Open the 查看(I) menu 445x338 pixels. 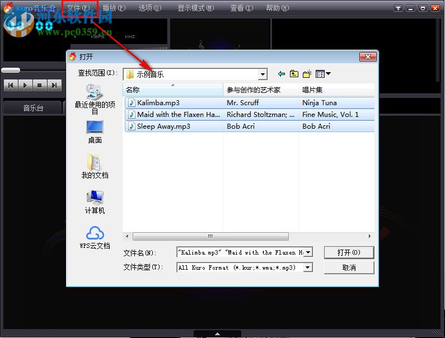241,8
